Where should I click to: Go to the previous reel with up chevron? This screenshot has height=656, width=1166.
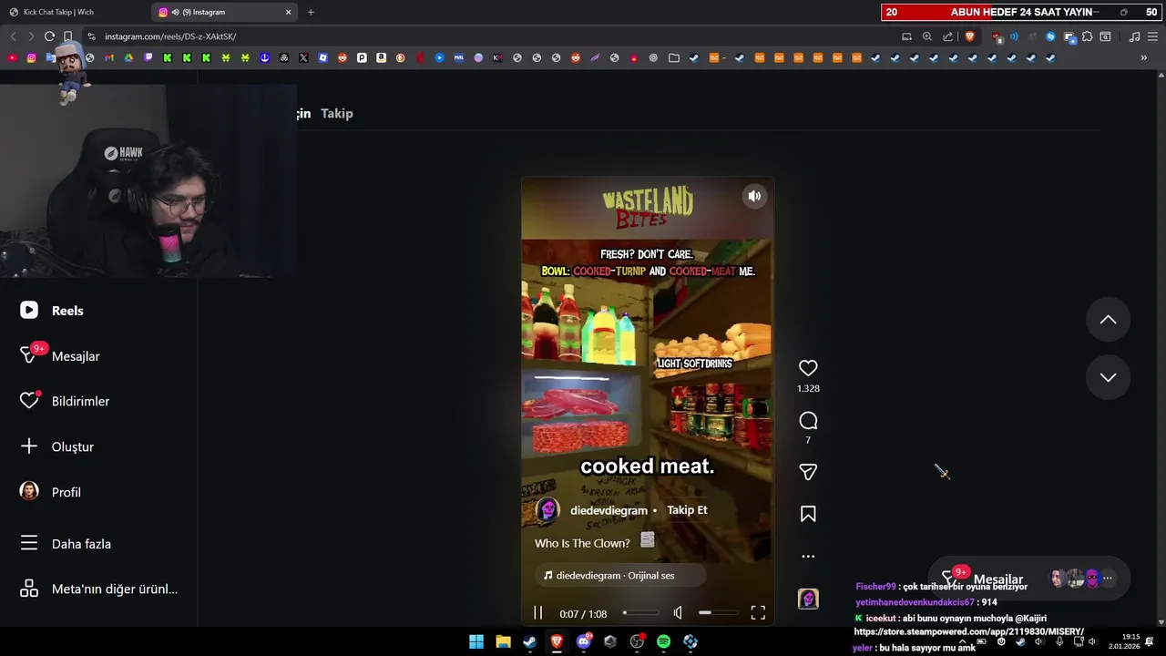1108,320
